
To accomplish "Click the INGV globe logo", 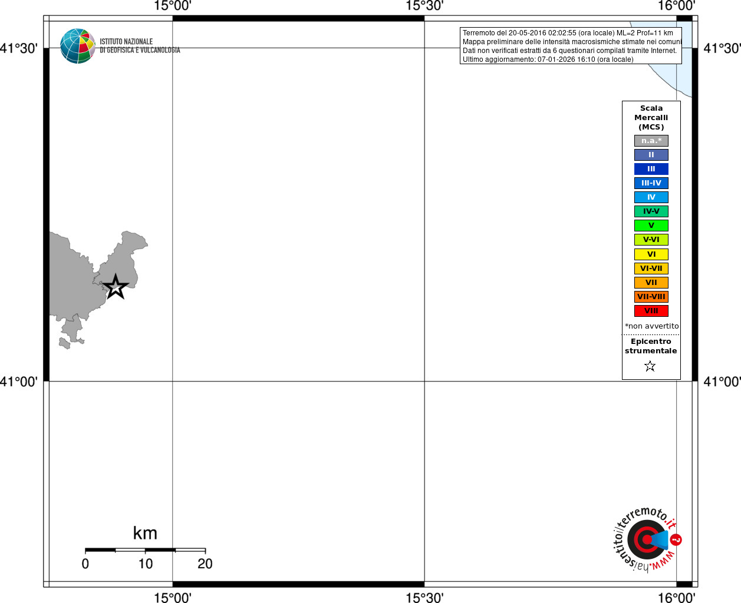I will 77,46.
